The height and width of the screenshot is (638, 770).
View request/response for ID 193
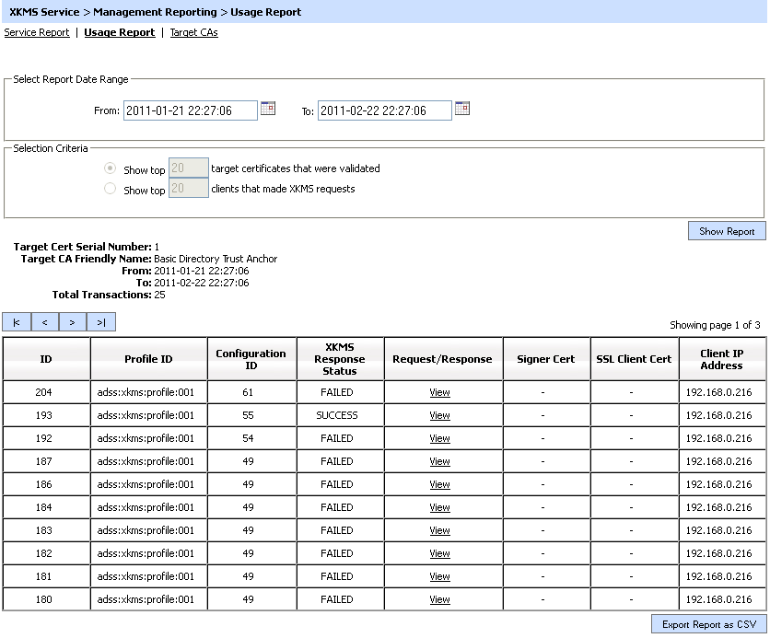439,415
